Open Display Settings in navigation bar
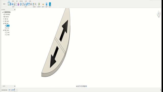The image size is (163, 92). [x=83, y=86]
